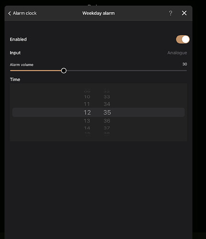Close the Weekday alarm panel

pos(184,13)
